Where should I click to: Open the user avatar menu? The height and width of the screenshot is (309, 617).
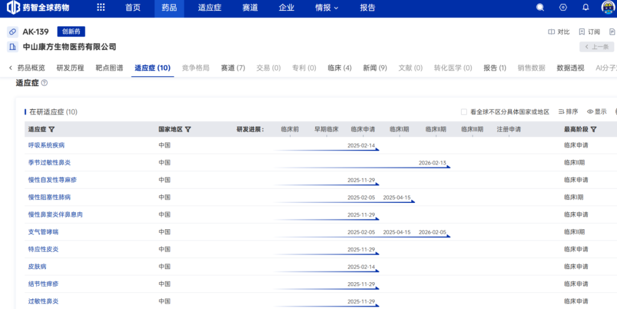608,7
